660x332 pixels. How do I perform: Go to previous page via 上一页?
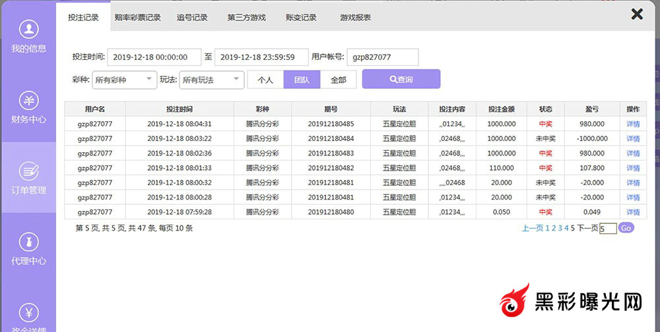point(533,228)
